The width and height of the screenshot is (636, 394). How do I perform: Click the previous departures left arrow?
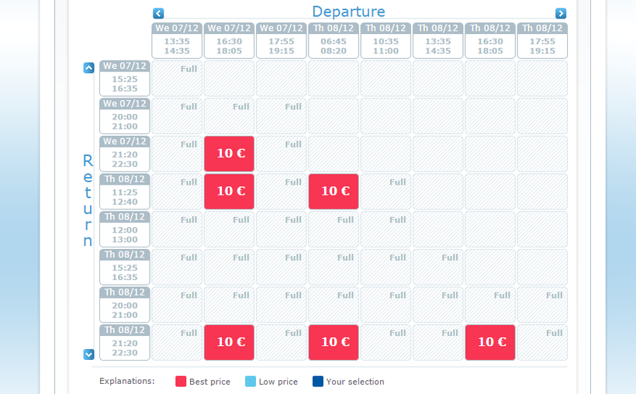(x=158, y=13)
